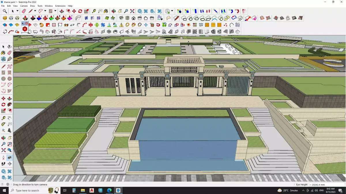This screenshot has width=346, height=194.
Task: Select the Position Camera tool
Action: [x=3, y=157]
